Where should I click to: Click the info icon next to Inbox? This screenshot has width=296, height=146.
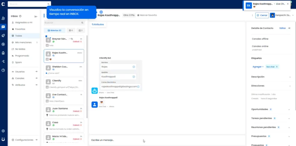pyautogui.click(x=20, y=16)
